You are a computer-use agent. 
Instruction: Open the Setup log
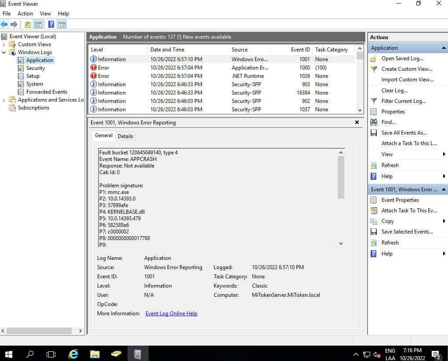point(33,76)
